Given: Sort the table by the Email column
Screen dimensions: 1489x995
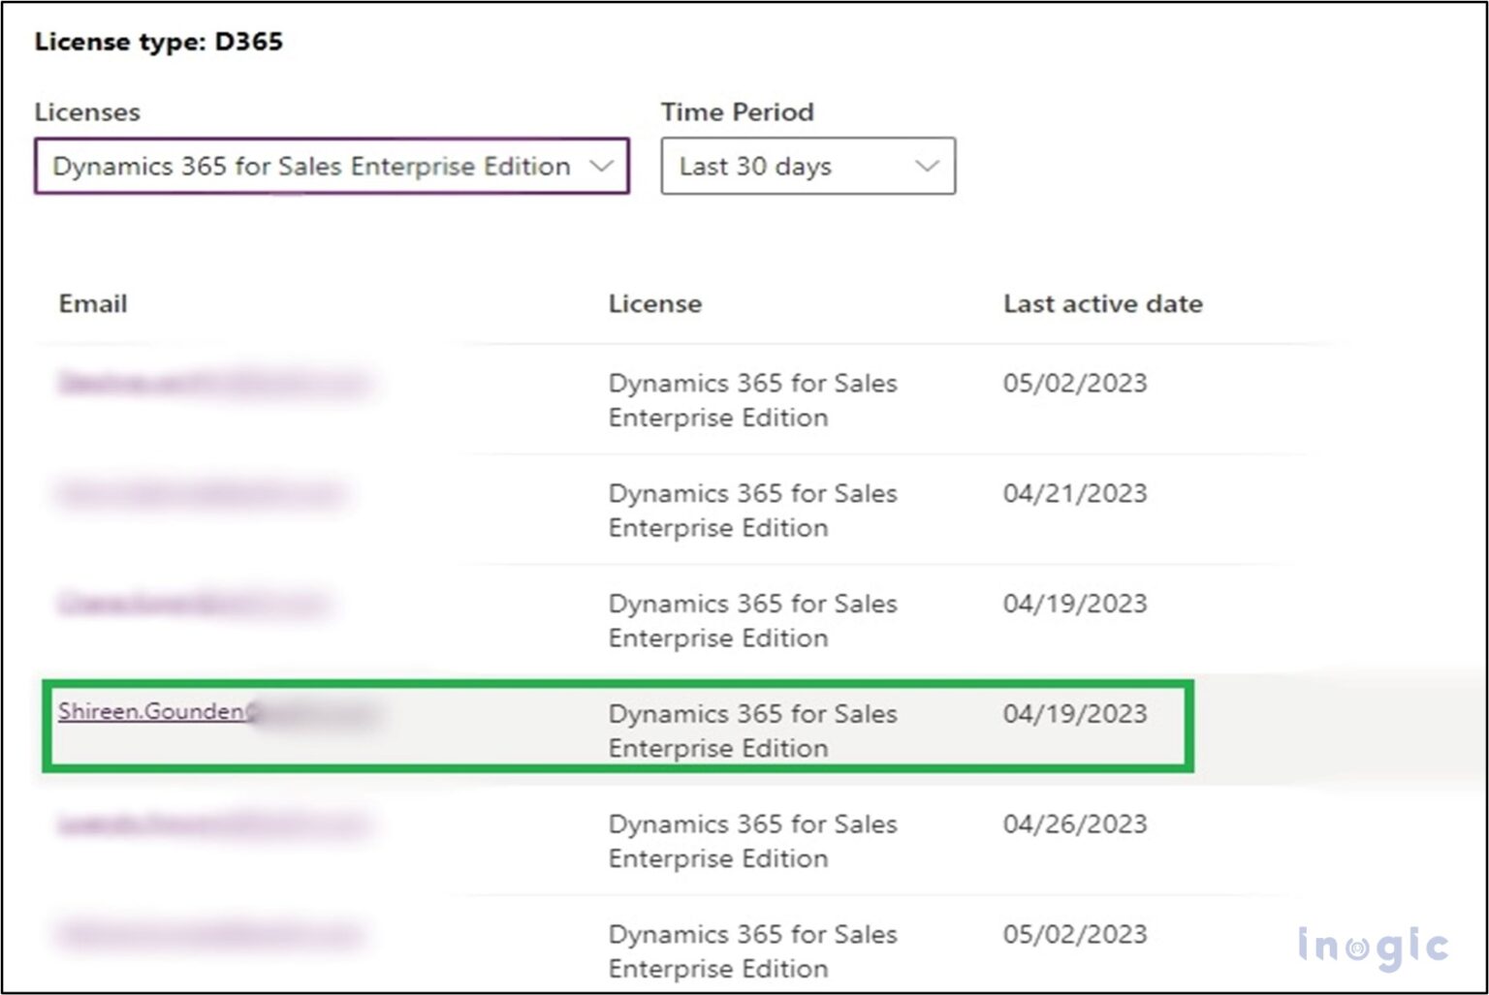Looking at the screenshot, I should coord(92,303).
